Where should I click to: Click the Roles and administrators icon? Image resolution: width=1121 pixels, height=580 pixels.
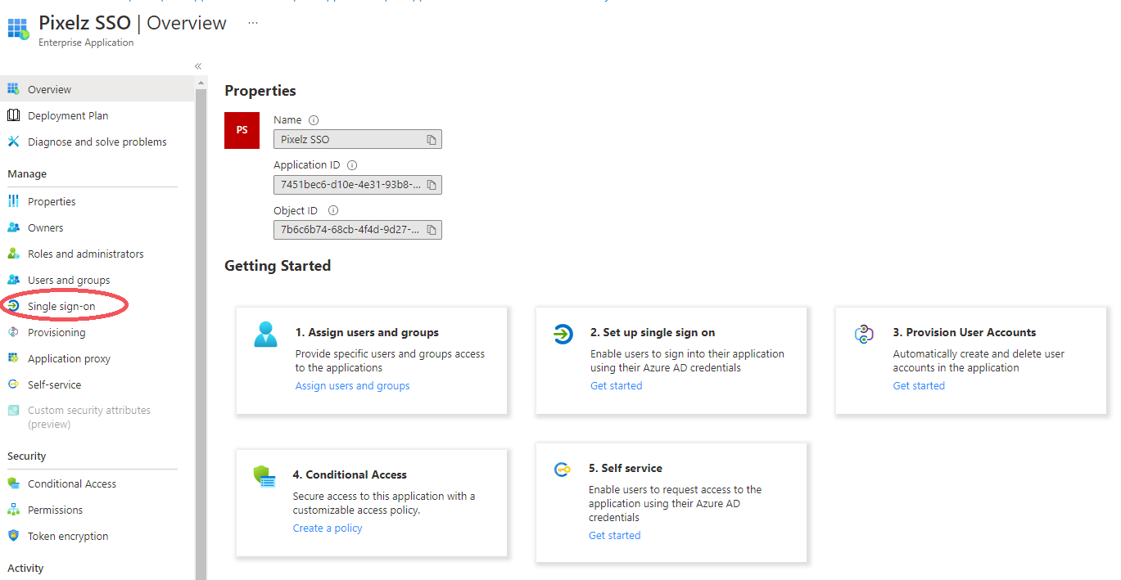point(13,254)
